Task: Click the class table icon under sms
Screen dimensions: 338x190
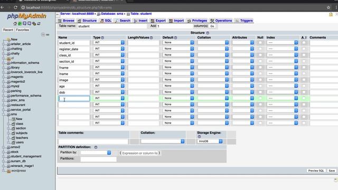Action: pyautogui.click(x=13, y=124)
